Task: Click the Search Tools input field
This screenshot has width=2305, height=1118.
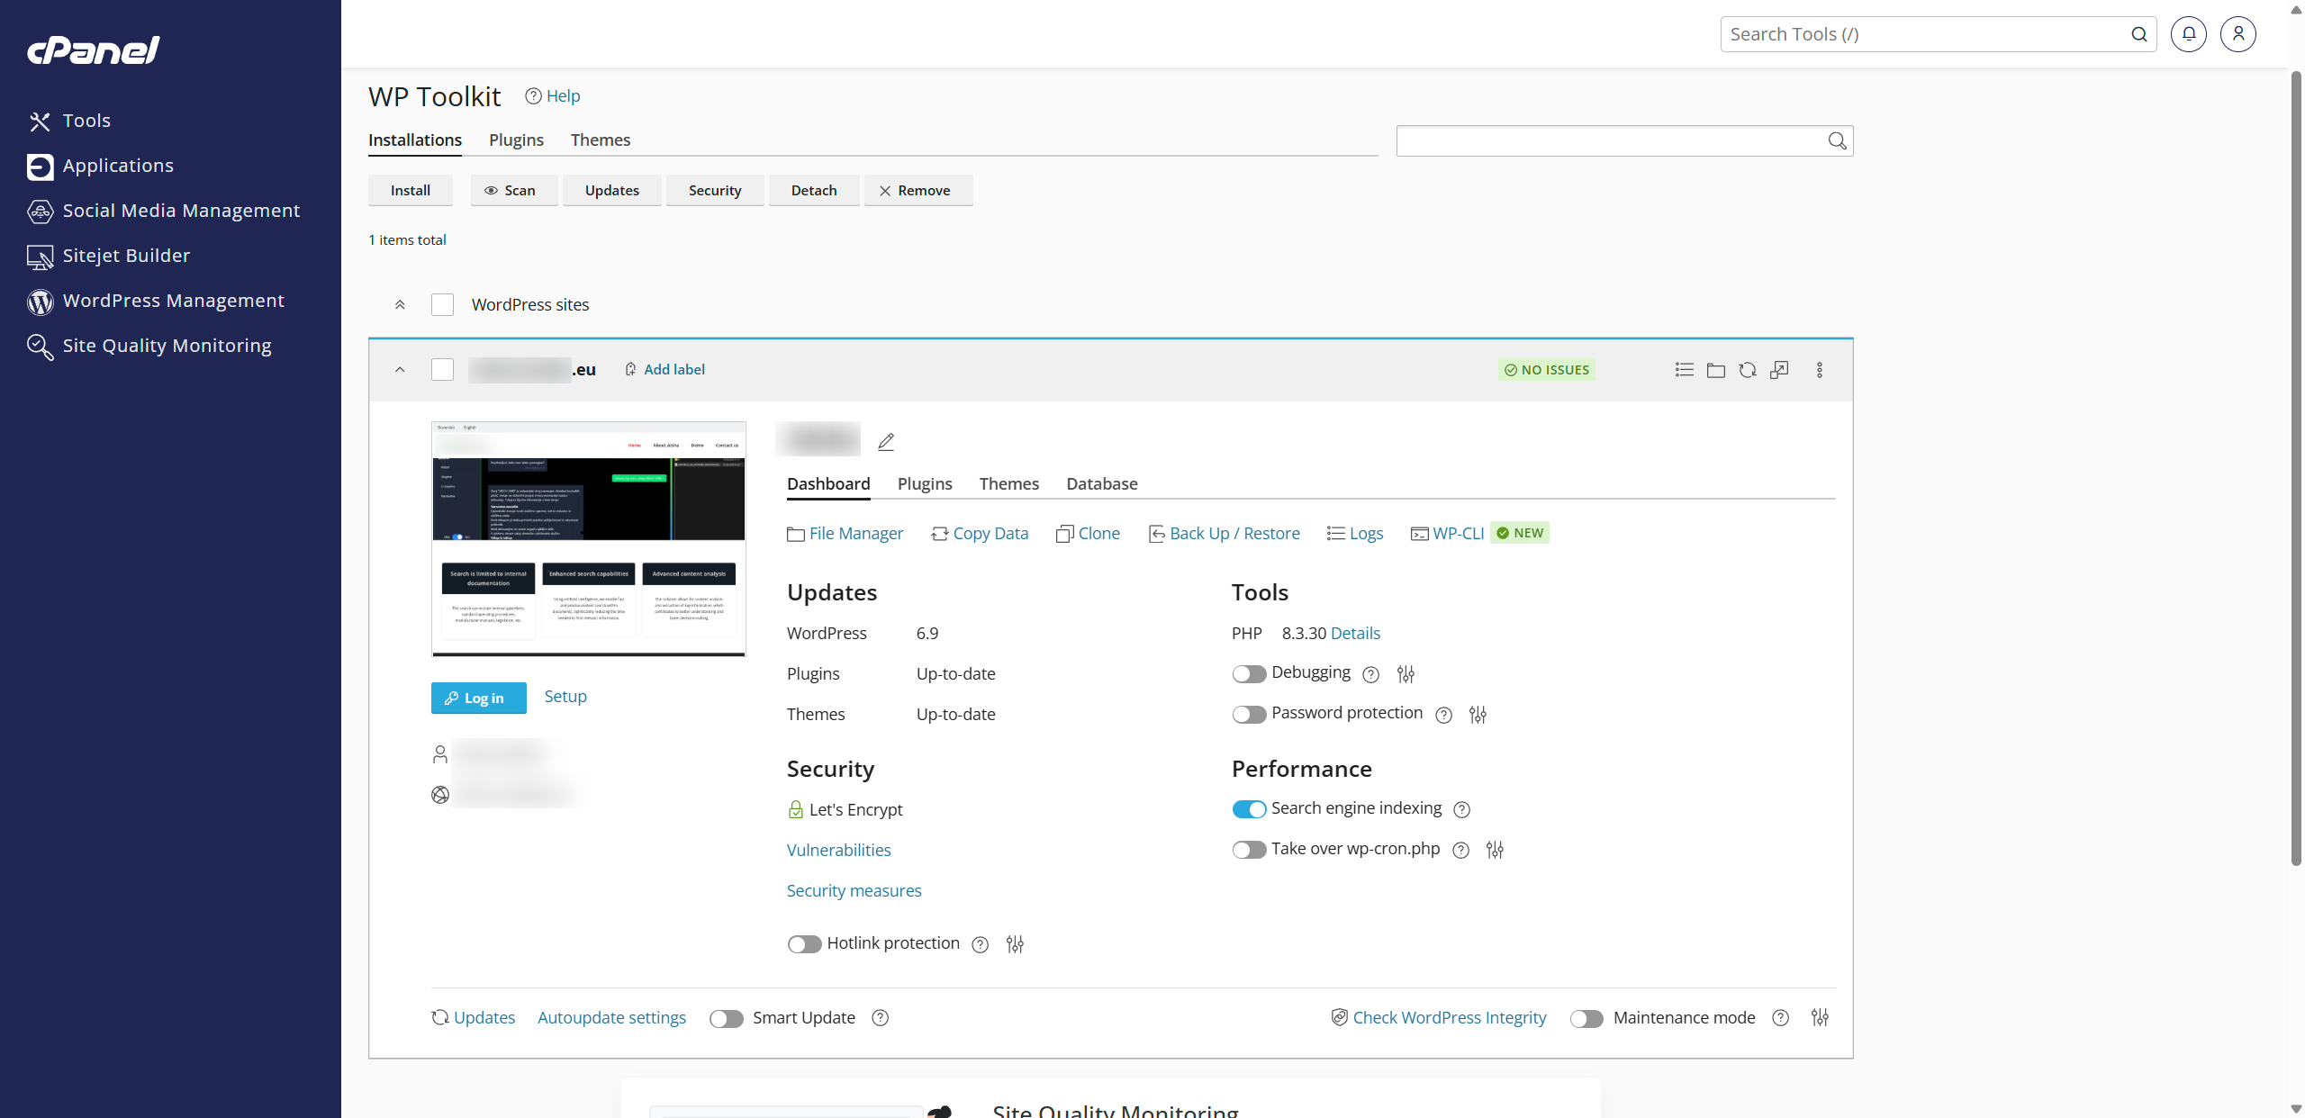Action: (1927, 34)
